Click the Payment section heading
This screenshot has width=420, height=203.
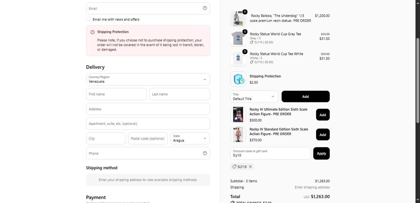(96, 197)
